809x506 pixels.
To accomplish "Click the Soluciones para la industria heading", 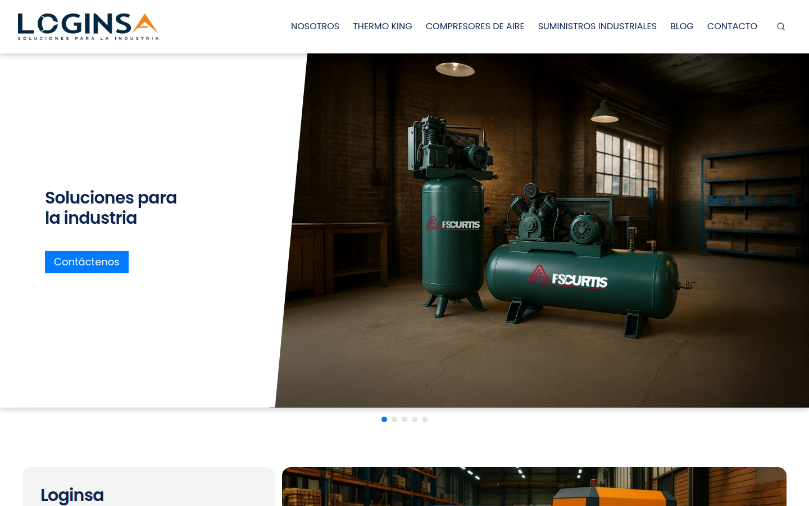I will (111, 208).
